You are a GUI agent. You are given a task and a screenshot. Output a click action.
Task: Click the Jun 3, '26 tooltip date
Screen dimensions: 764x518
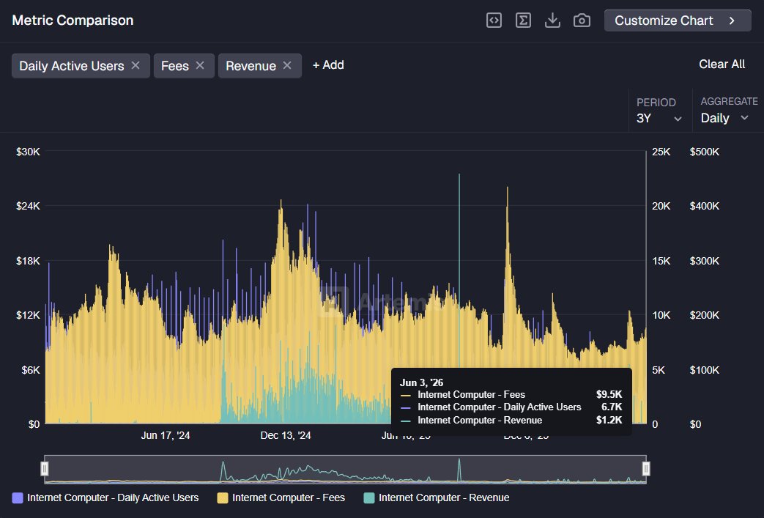[x=421, y=382]
